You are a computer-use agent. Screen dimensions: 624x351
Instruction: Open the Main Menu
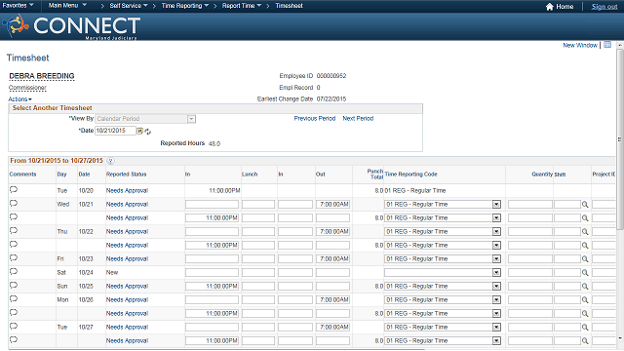click(x=67, y=6)
